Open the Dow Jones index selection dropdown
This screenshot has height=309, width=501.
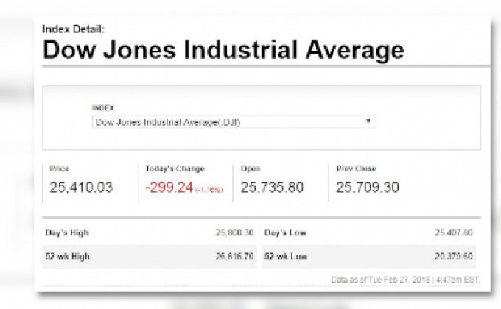click(233, 122)
